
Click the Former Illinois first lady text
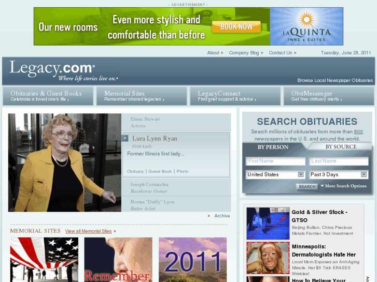click(156, 154)
